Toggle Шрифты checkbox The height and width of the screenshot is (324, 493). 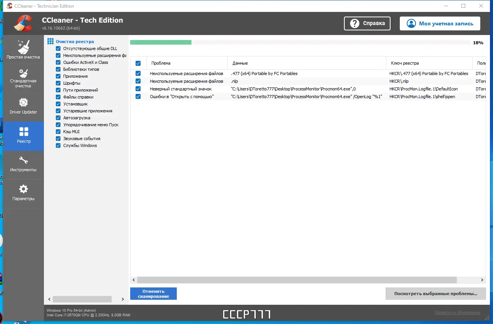(58, 83)
